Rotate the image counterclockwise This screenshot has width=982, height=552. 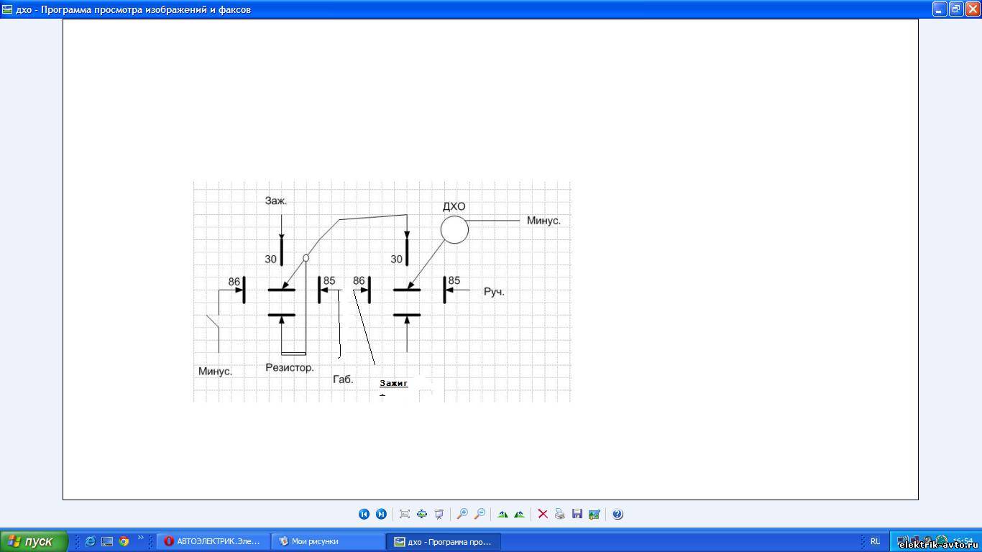click(519, 514)
